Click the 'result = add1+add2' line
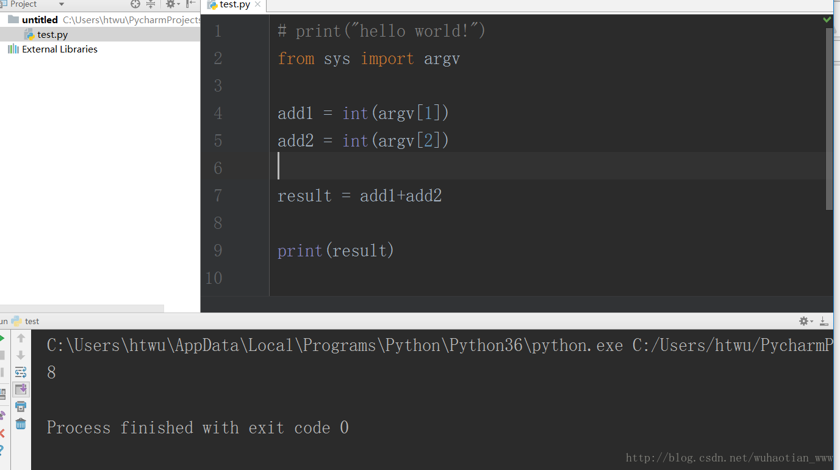 (x=359, y=196)
